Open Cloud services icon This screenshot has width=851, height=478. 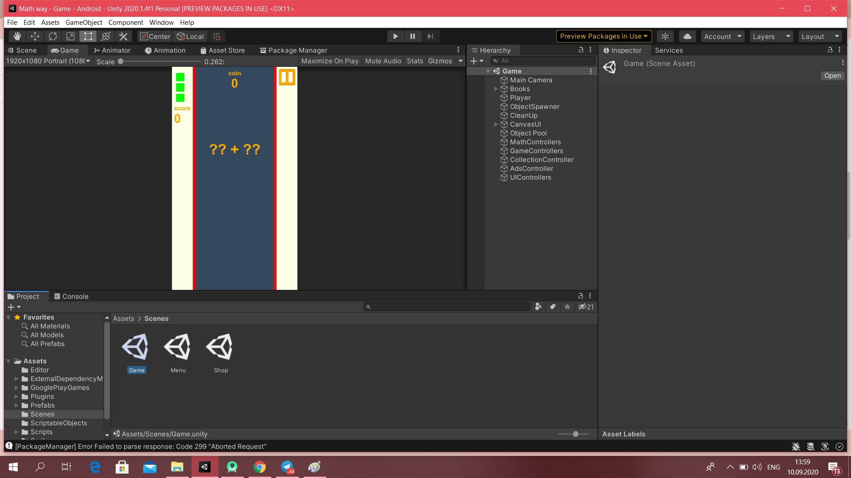tap(687, 36)
